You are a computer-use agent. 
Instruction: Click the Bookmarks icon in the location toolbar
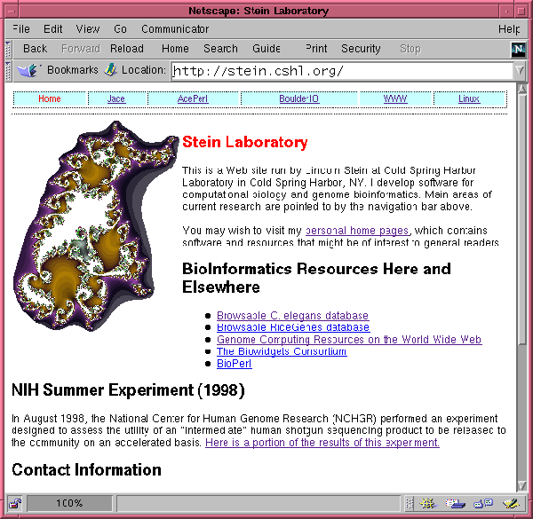(x=28, y=70)
